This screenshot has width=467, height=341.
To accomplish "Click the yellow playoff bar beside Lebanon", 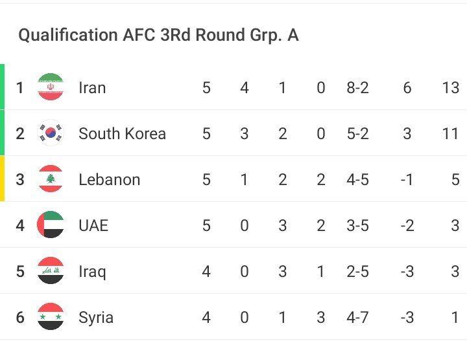I will click(x=2, y=179).
